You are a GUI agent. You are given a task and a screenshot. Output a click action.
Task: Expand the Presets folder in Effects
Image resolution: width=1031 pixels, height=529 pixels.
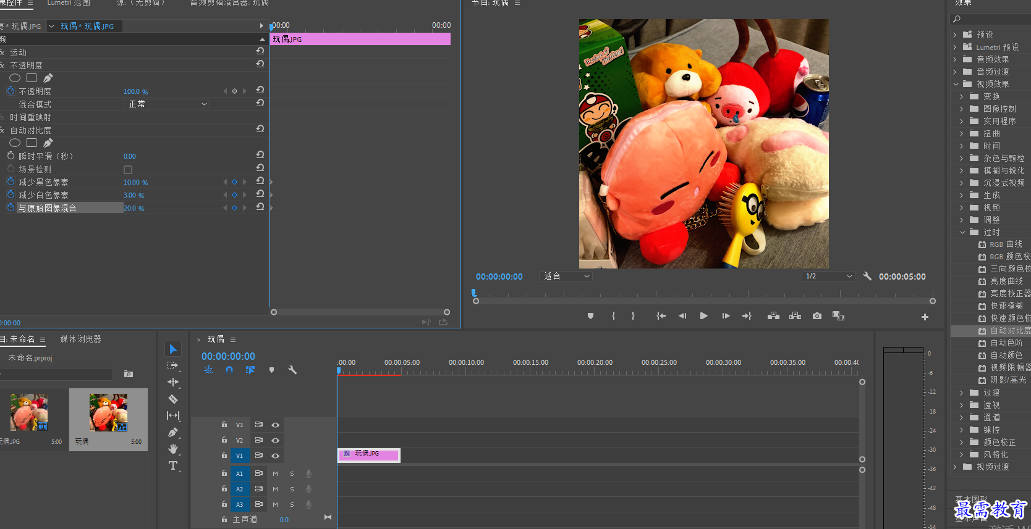(955, 35)
